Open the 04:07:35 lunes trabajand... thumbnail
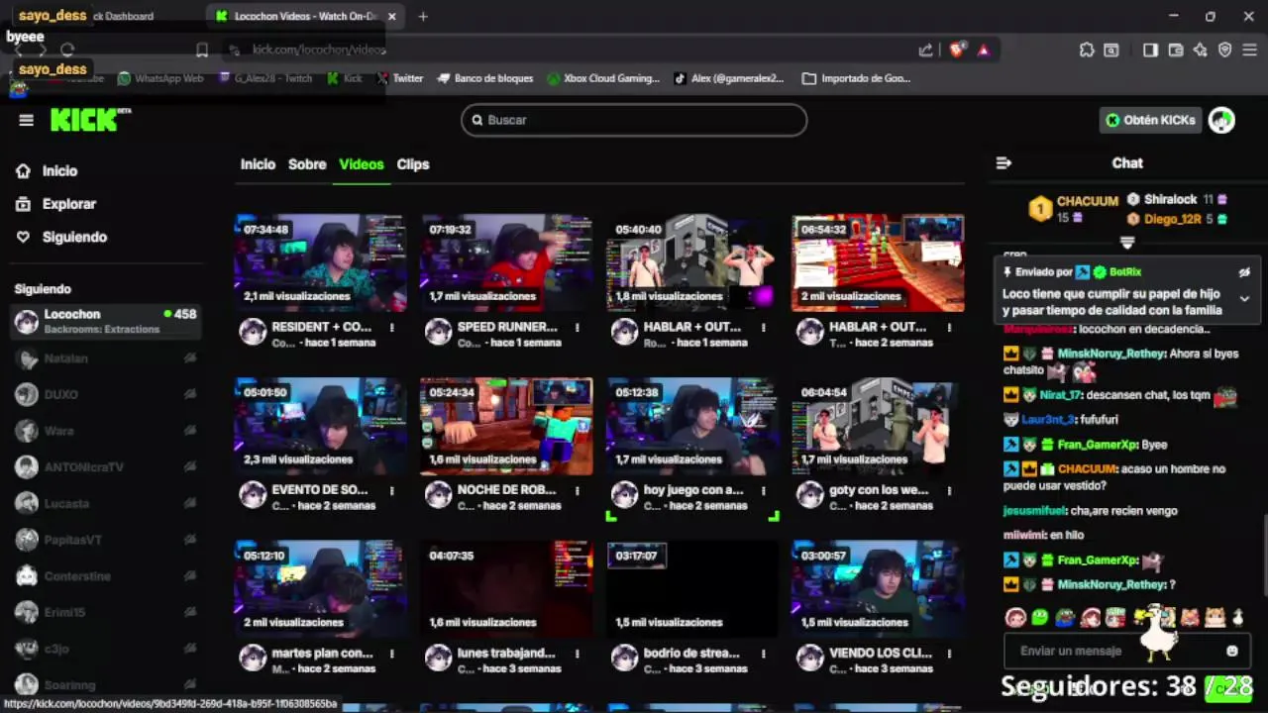The image size is (1268, 713). [x=506, y=589]
